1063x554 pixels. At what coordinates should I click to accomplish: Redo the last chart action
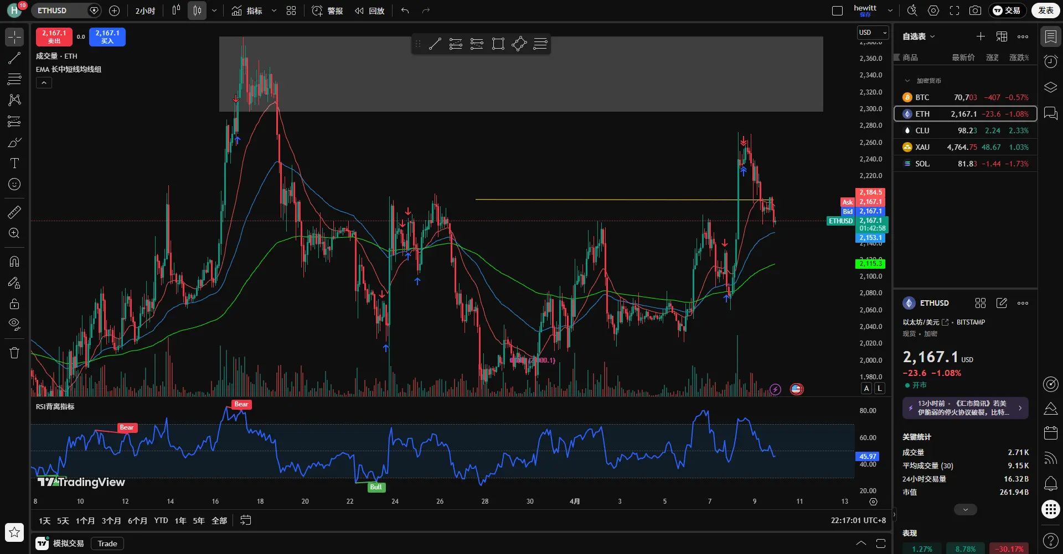pos(426,11)
